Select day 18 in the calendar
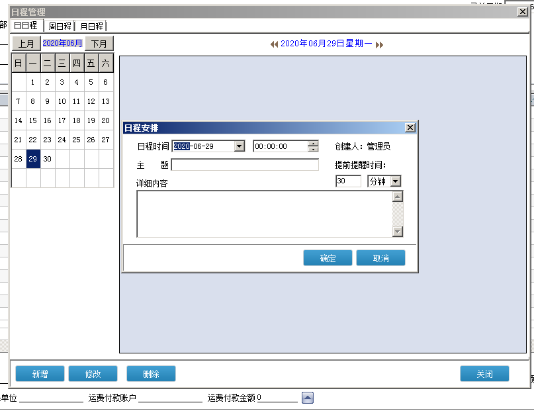The height and width of the screenshot is (411, 534). click(77, 120)
